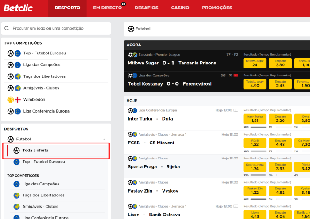Click the football icon in the Futebol header
The width and height of the screenshot is (310, 219).
tap(131, 29)
